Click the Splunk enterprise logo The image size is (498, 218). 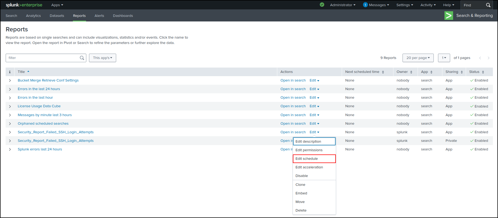point(24,5)
